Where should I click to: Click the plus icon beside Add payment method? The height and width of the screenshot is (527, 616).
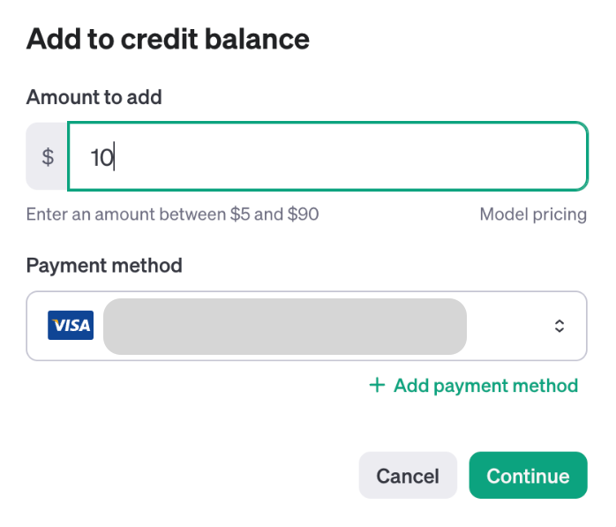pos(377,385)
